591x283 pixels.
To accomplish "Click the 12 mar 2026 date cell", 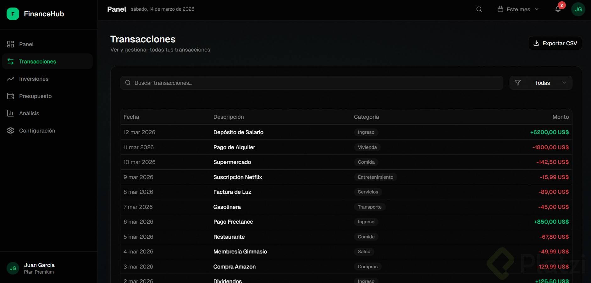I will (x=139, y=132).
